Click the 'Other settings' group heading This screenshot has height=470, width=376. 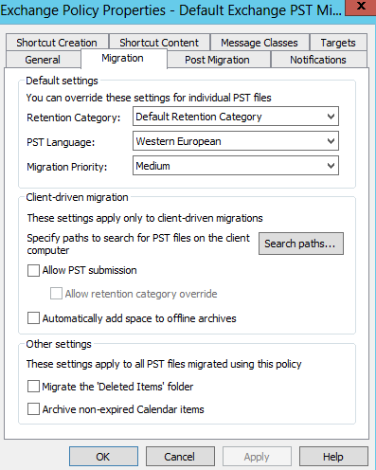(59, 344)
